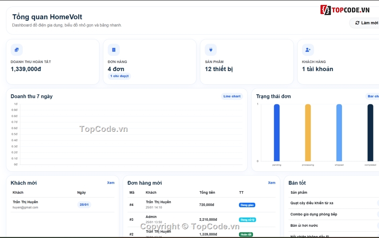Viewport: 379px width, 238px height.
Task: Click the orders document icon
Action: point(114,50)
